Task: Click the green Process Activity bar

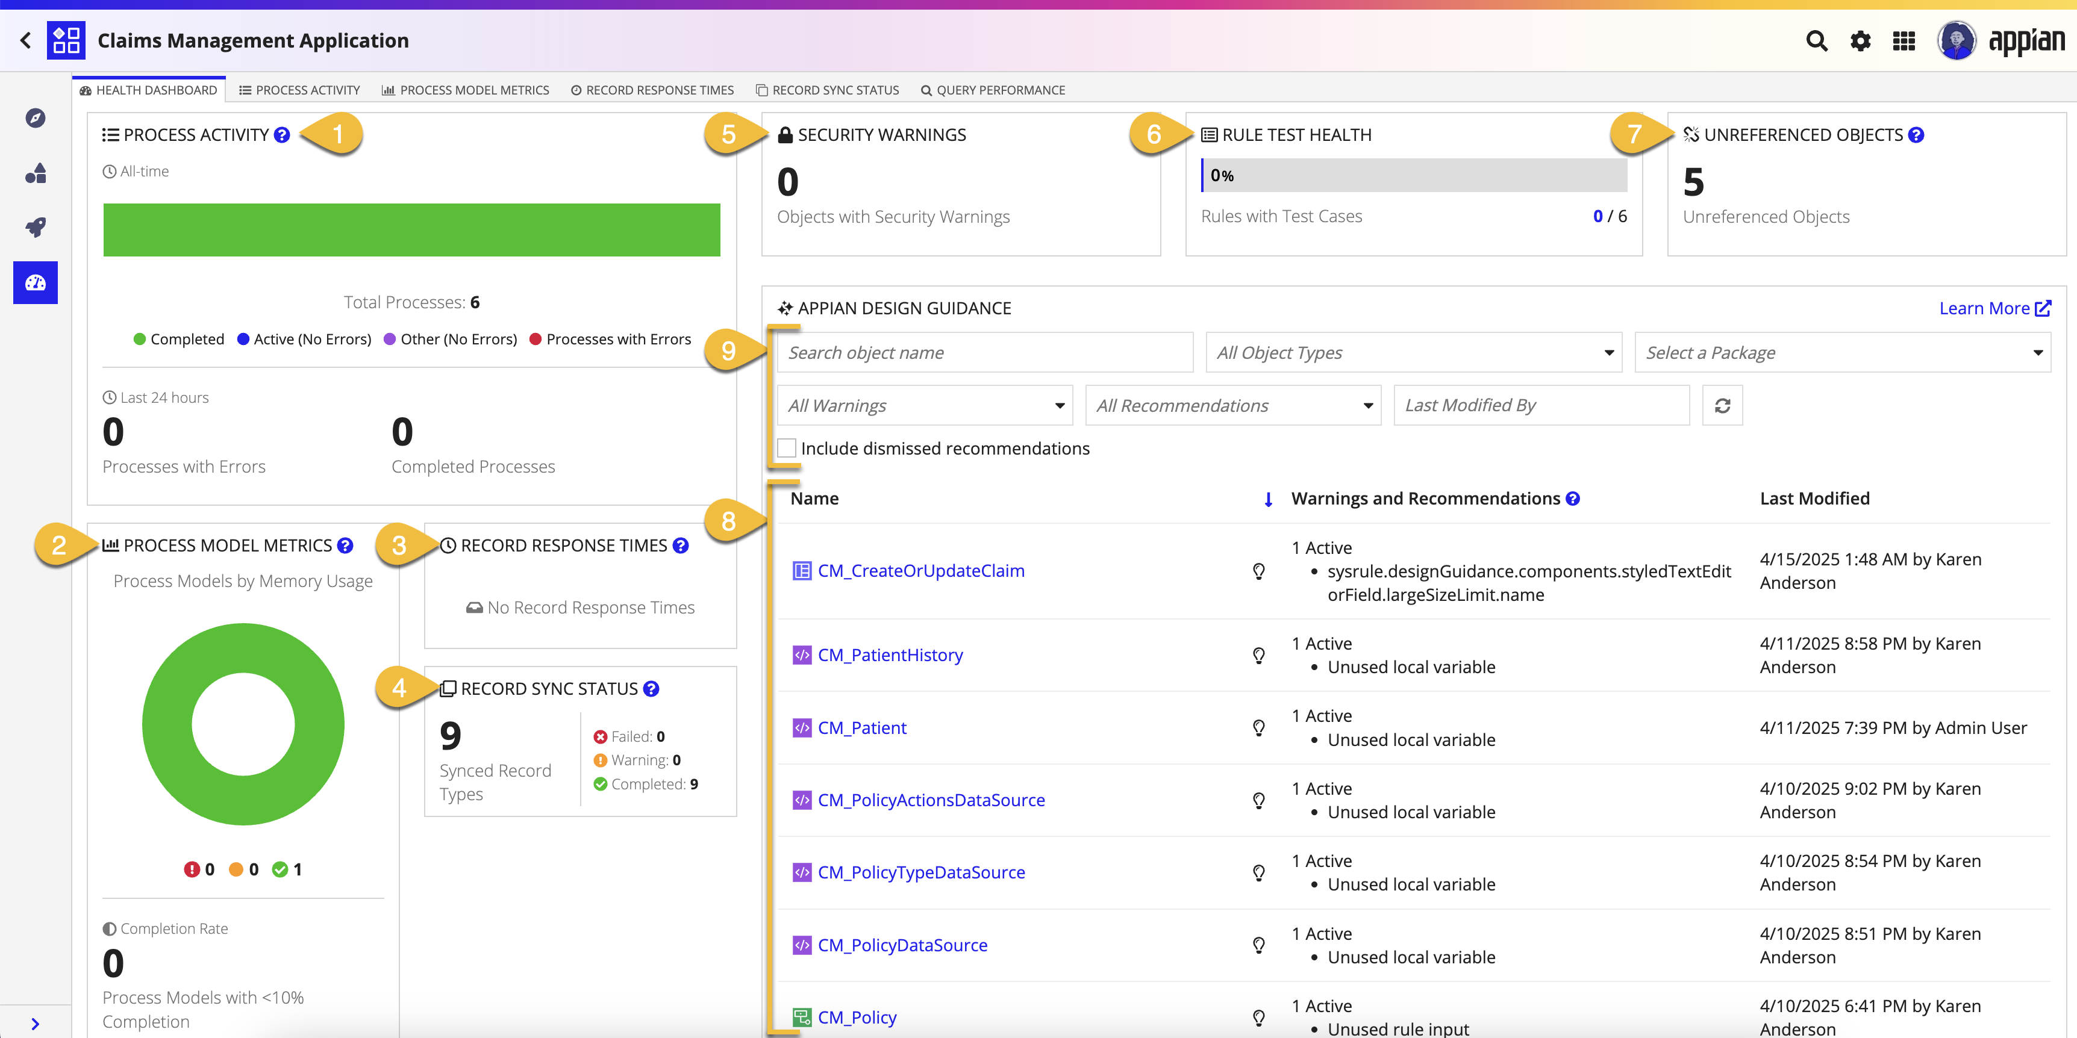Action: click(411, 229)
